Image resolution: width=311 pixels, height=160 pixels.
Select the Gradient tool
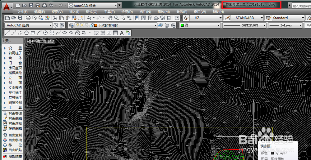pyautogui.click(x=103, y=33)
